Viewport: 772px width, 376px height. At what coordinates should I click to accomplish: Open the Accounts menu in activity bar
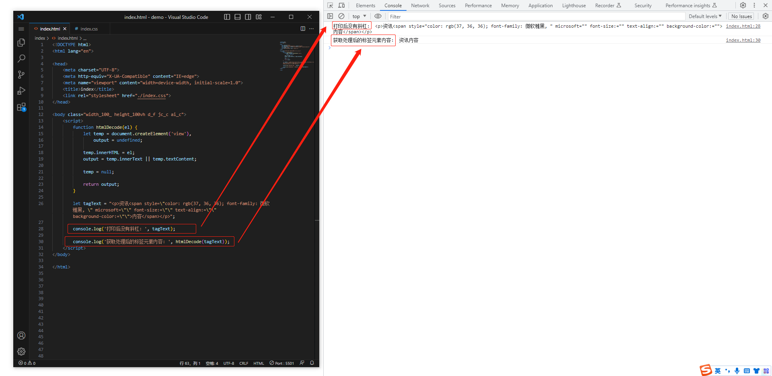tap(21, 335)
